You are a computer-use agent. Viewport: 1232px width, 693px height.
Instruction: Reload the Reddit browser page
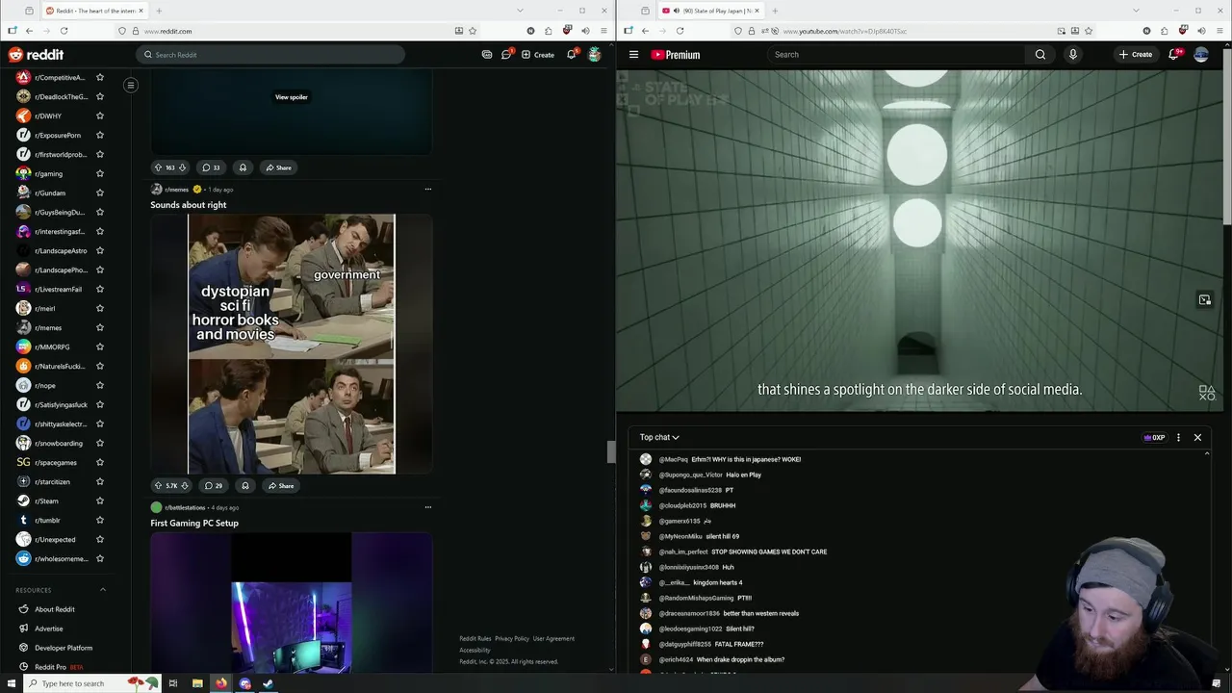(64, 31)
